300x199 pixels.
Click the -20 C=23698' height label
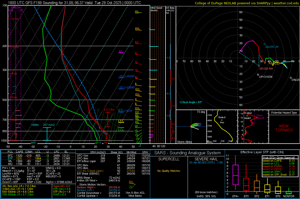(x=126, y=87)
